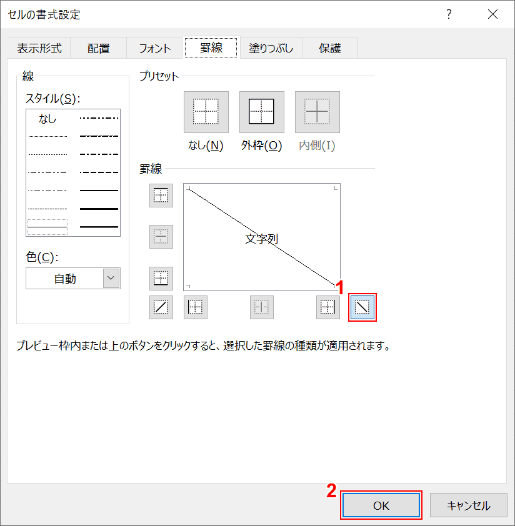Select the hairline dotted line style

click(47, 137)
